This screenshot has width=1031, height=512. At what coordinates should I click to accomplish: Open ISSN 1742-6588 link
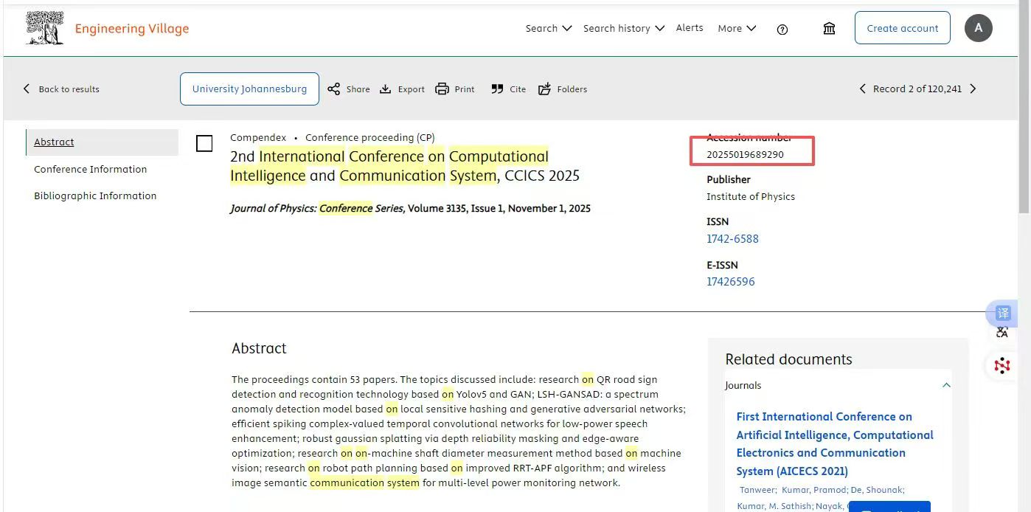[732, 238]
